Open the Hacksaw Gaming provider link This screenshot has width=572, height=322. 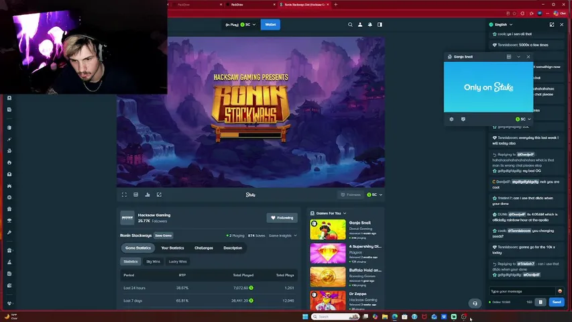[154, 215]
